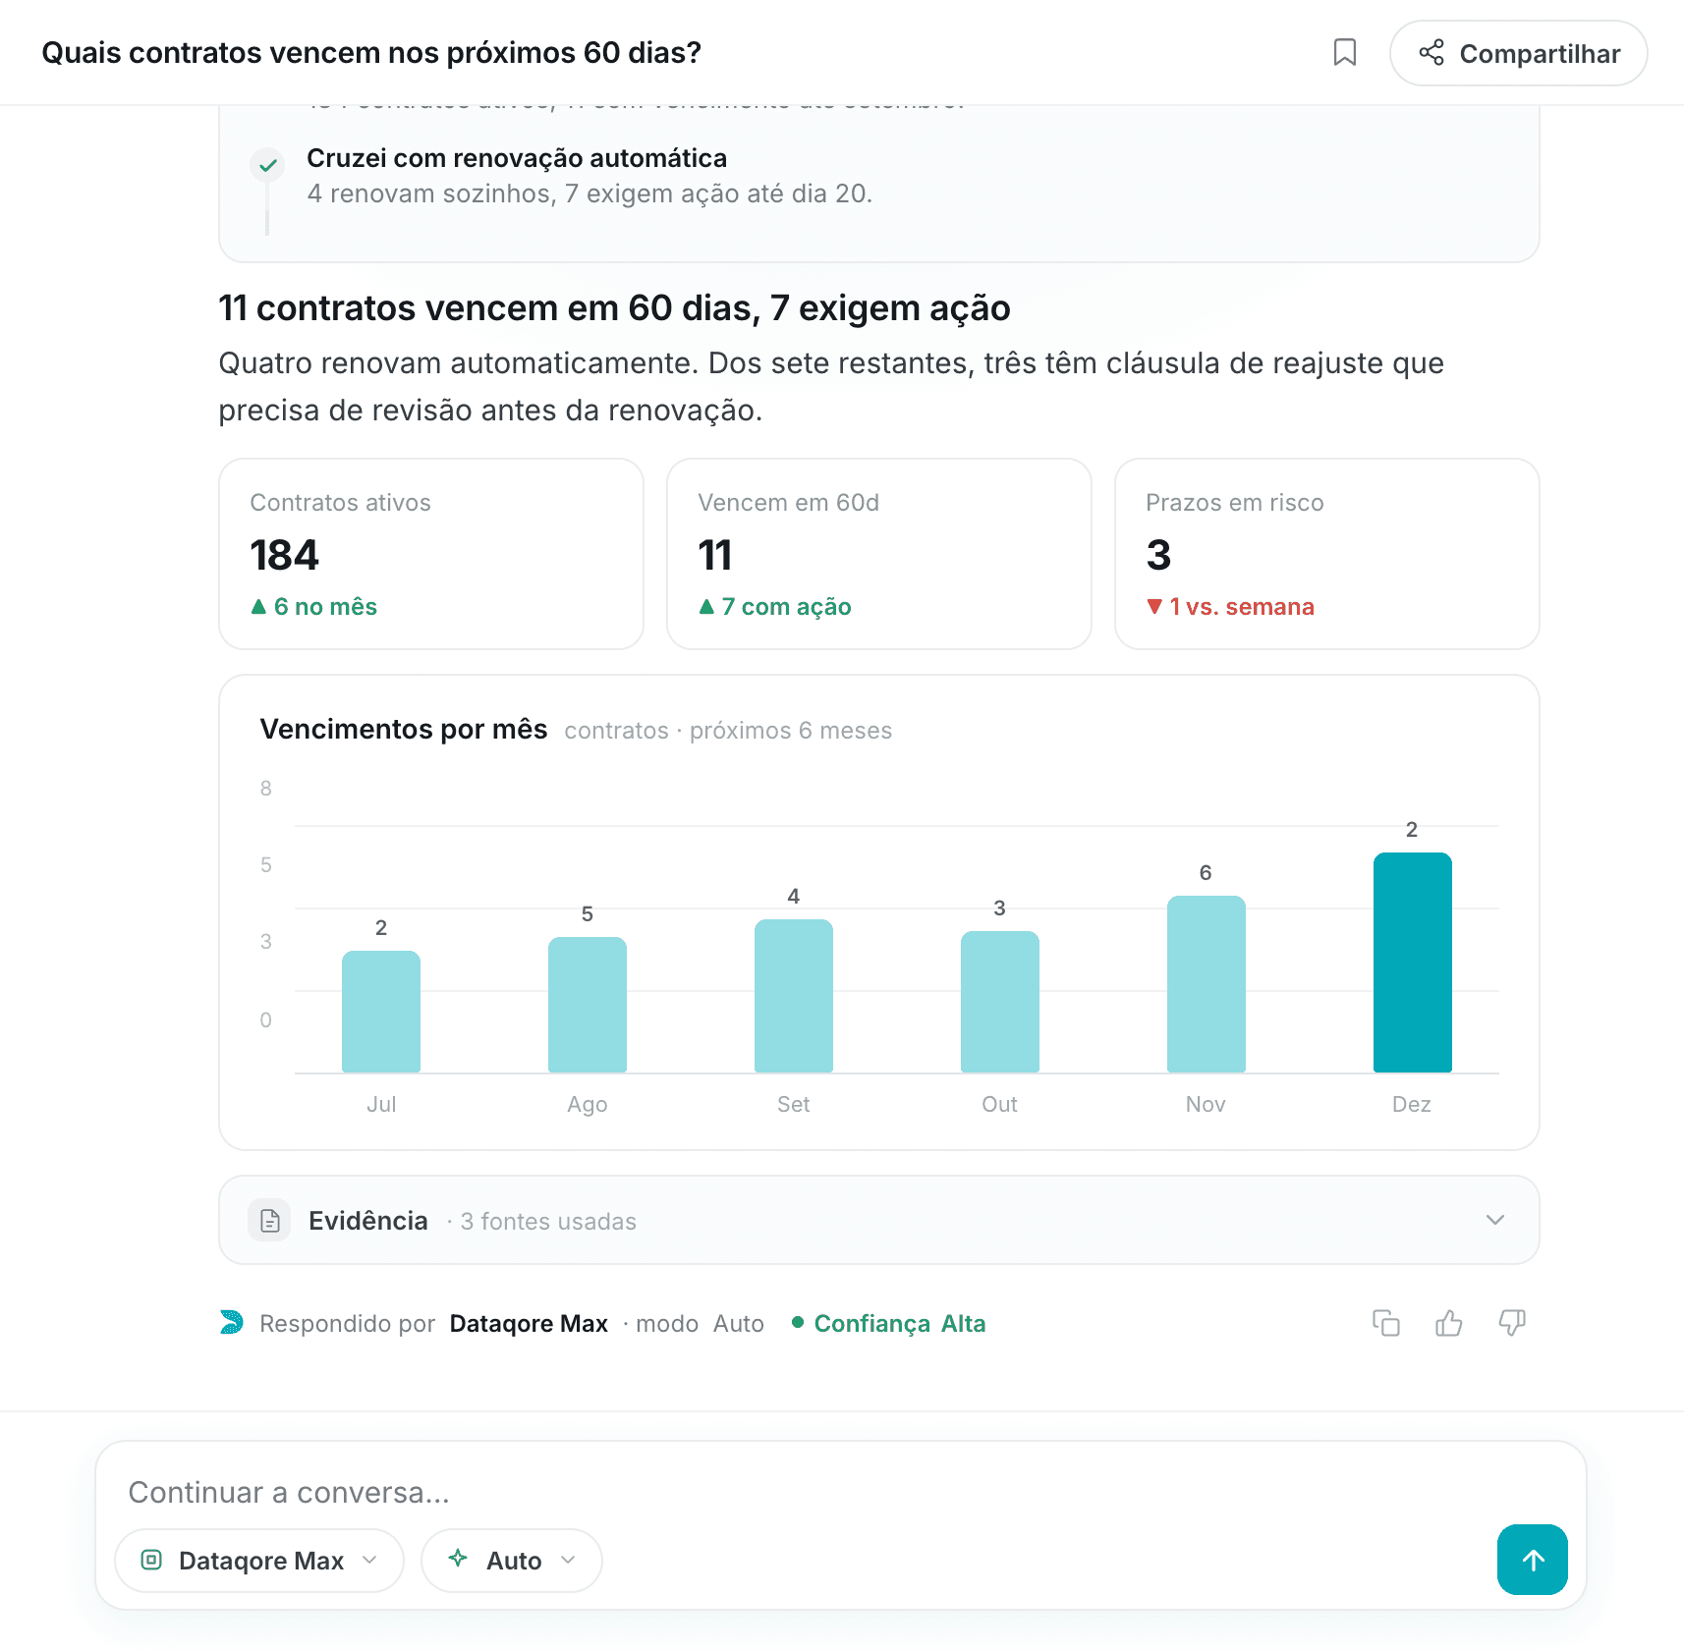
Task: Click the document icon beside Evidência
Action: coord(269,1221)
